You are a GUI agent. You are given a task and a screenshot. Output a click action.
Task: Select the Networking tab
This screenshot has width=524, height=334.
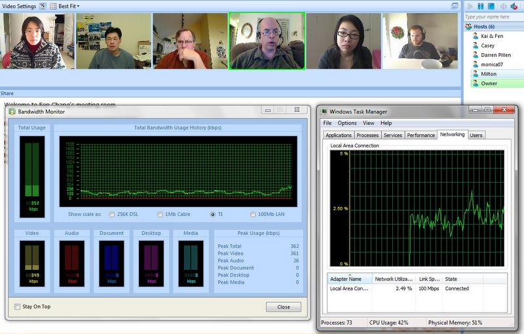tap(452, 134)
